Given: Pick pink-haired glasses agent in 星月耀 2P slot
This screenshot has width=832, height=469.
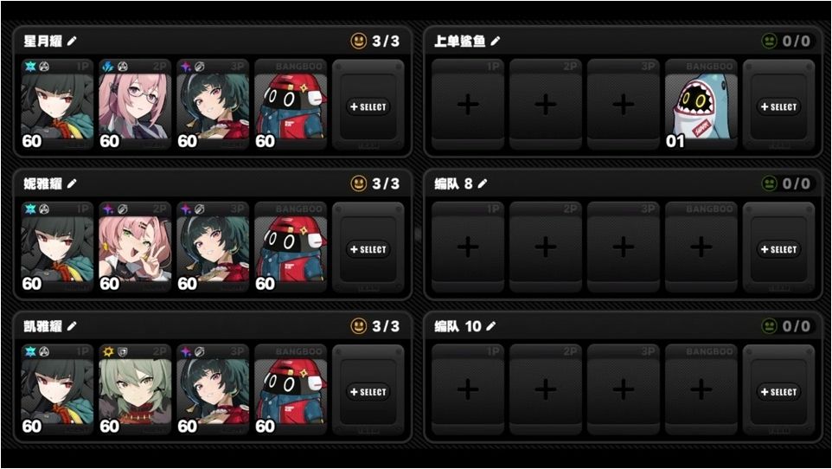Looking at the screenshot, I should [135, 106].
